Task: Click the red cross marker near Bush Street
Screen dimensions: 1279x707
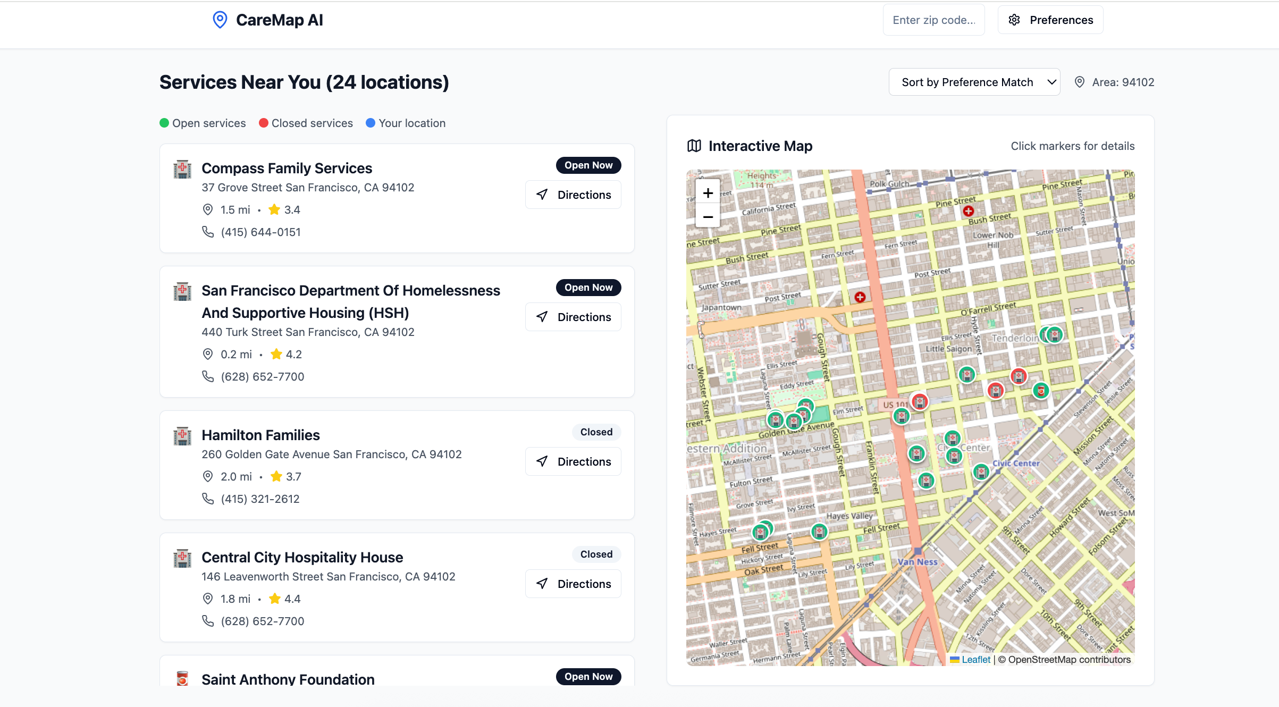Action: 969,211
